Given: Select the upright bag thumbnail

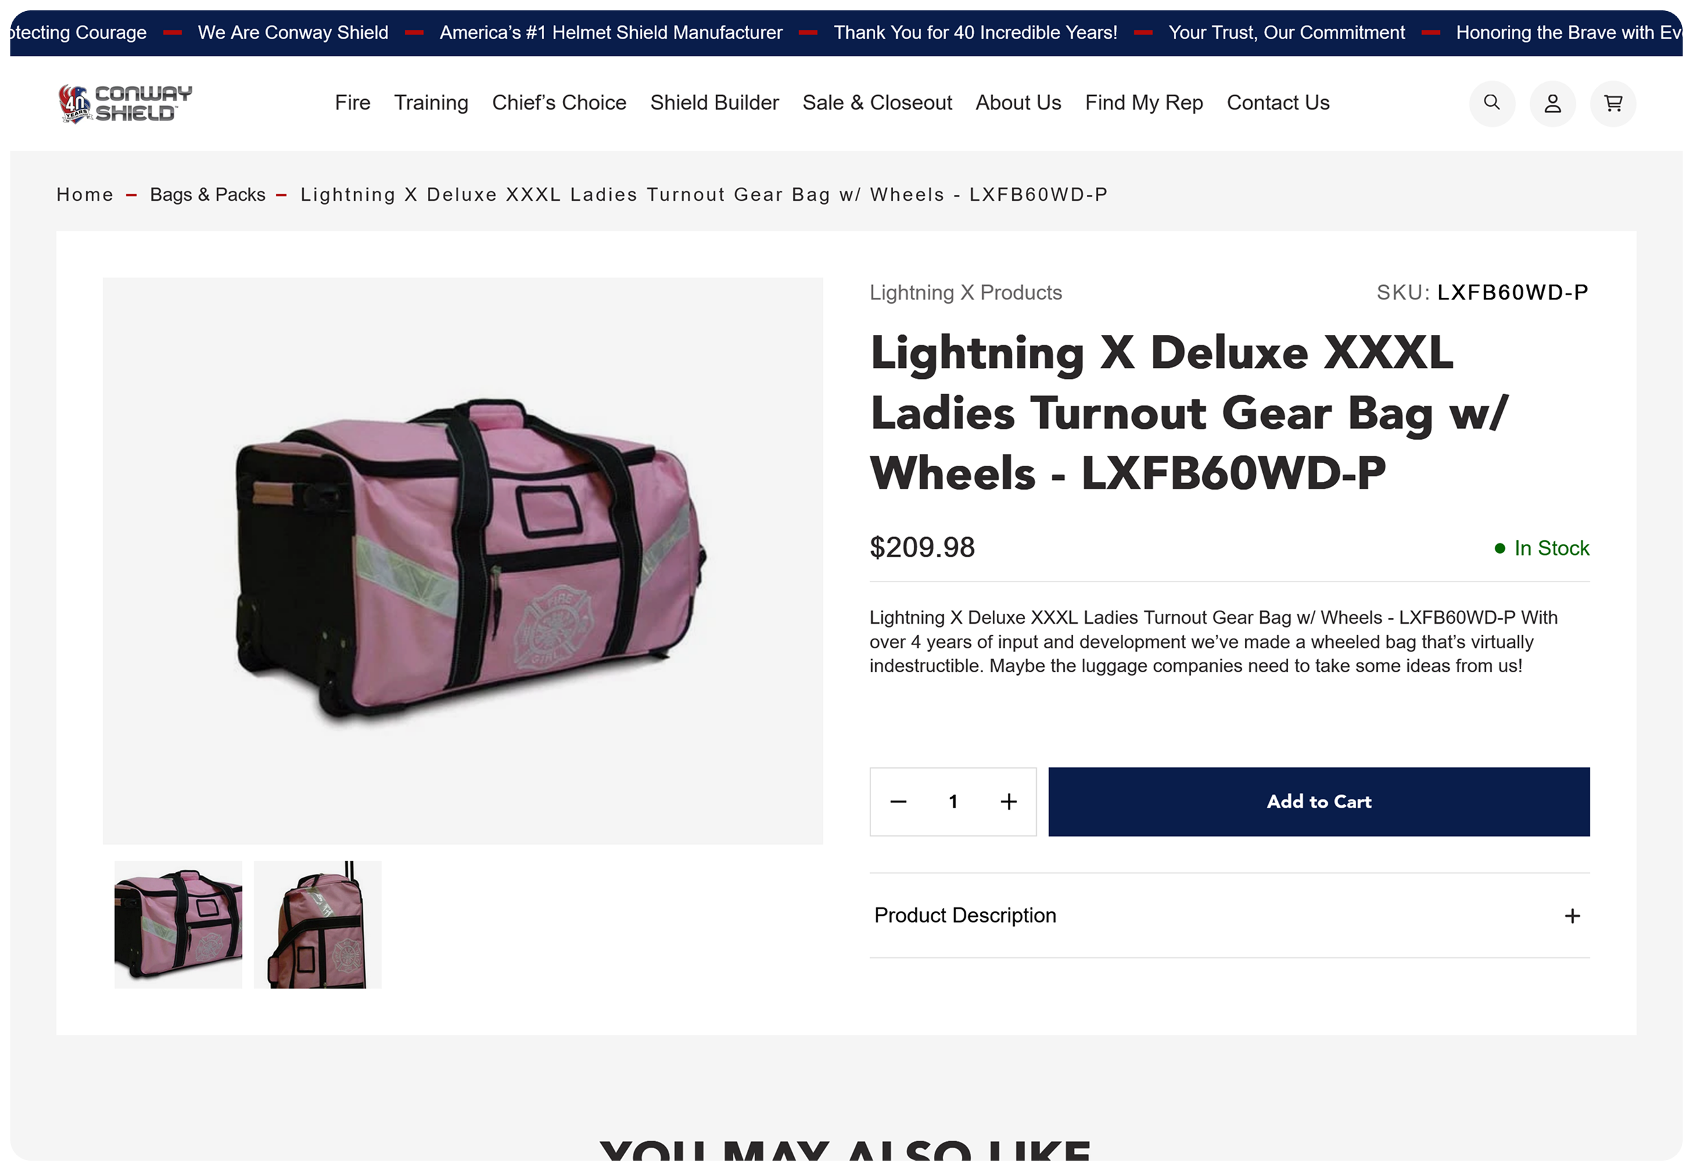Looking at the screenshot, I should coord(317,924).
